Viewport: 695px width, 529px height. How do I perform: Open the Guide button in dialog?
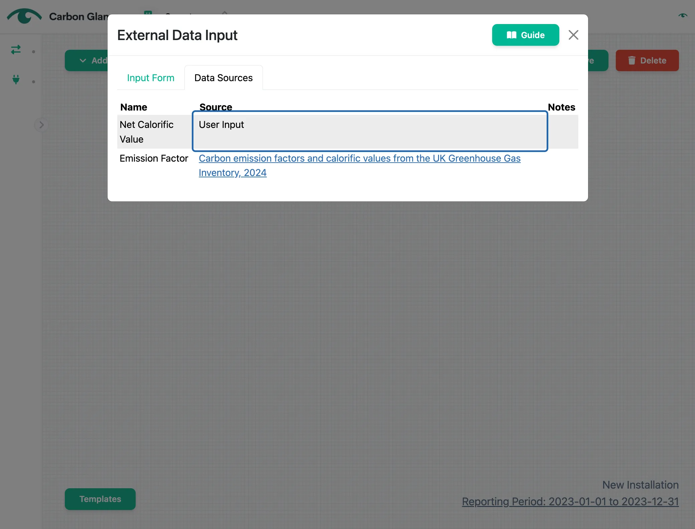[525, 35]
